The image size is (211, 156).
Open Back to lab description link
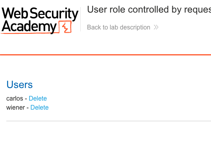tap(118, 27)
